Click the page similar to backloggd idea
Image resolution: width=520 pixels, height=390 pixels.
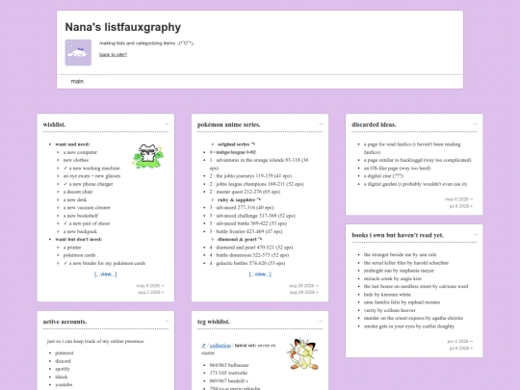pyautogui.click(x=417, y=160)
